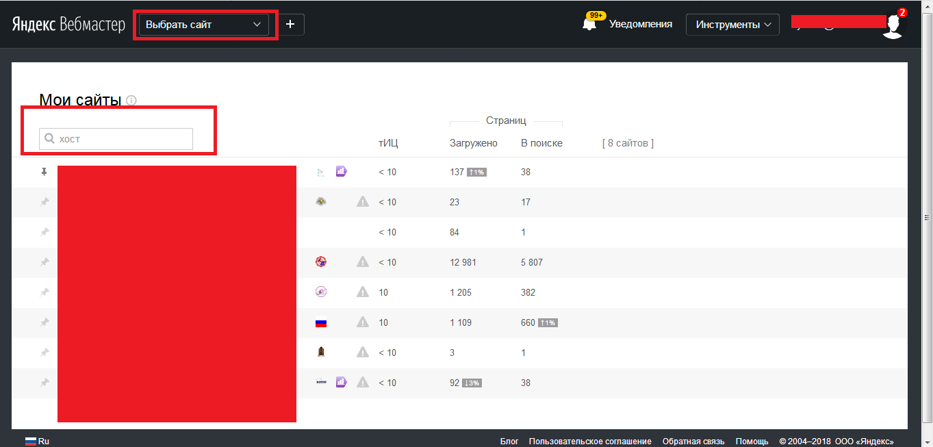Click the 5 807 in-search value
This screenshot has width=933, height=447.
click(532, 262)
